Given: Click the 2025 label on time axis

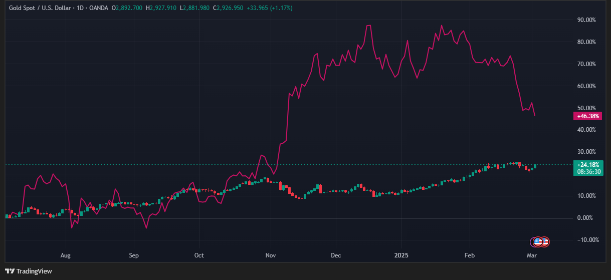Looking at the screenshot, I should (401, 255).
